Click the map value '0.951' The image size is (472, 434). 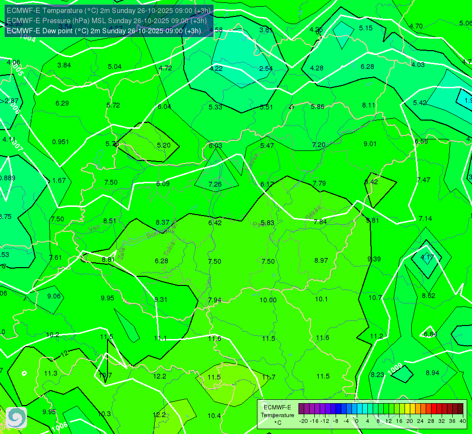pyautogui.click(x=60, y=142)
